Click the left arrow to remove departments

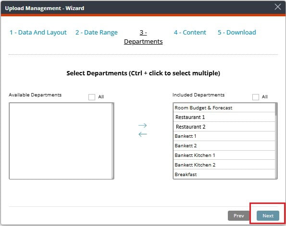142,134
